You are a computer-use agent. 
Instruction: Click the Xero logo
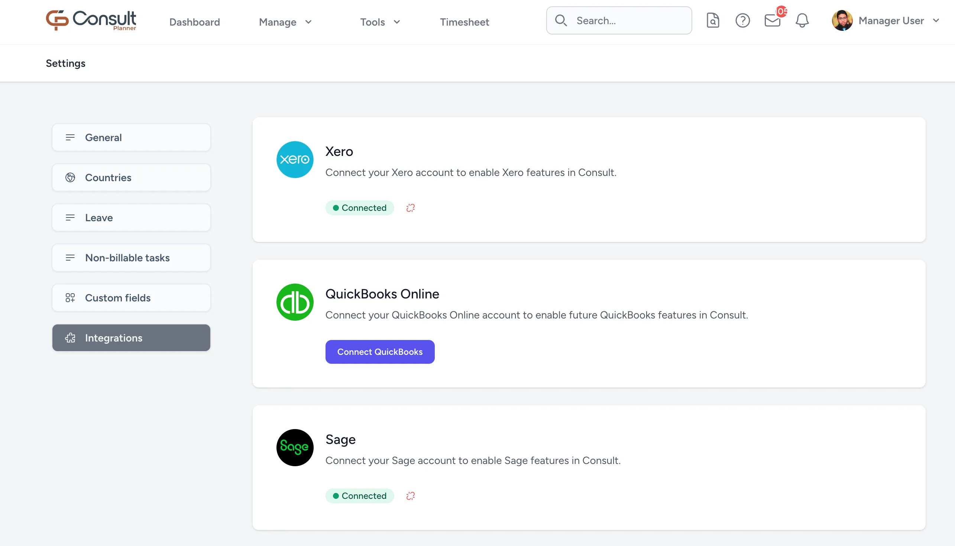pyautogui.click(x=295, y=159)
